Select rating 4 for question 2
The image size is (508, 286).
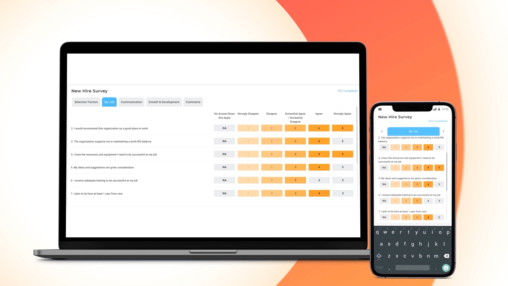point(319,128)
